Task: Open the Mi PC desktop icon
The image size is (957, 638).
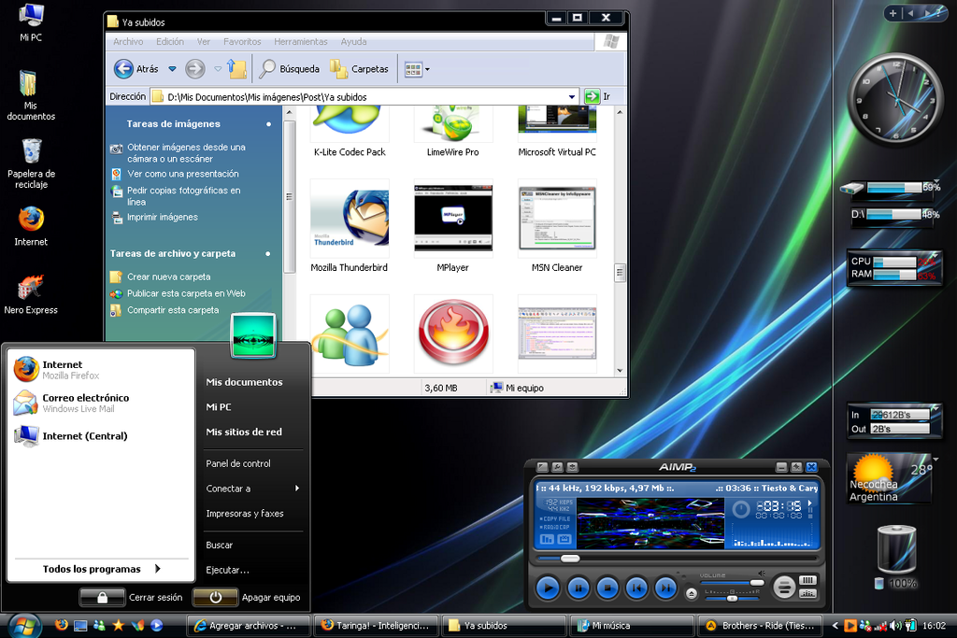Action: pos(31,22)
